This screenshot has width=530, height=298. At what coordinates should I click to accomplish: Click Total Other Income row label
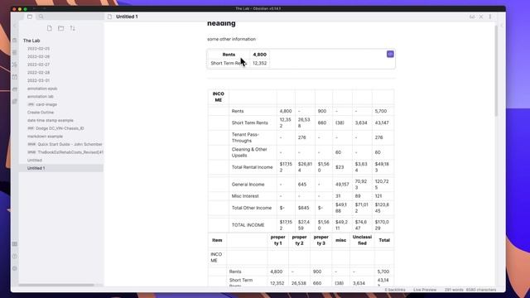252,208
